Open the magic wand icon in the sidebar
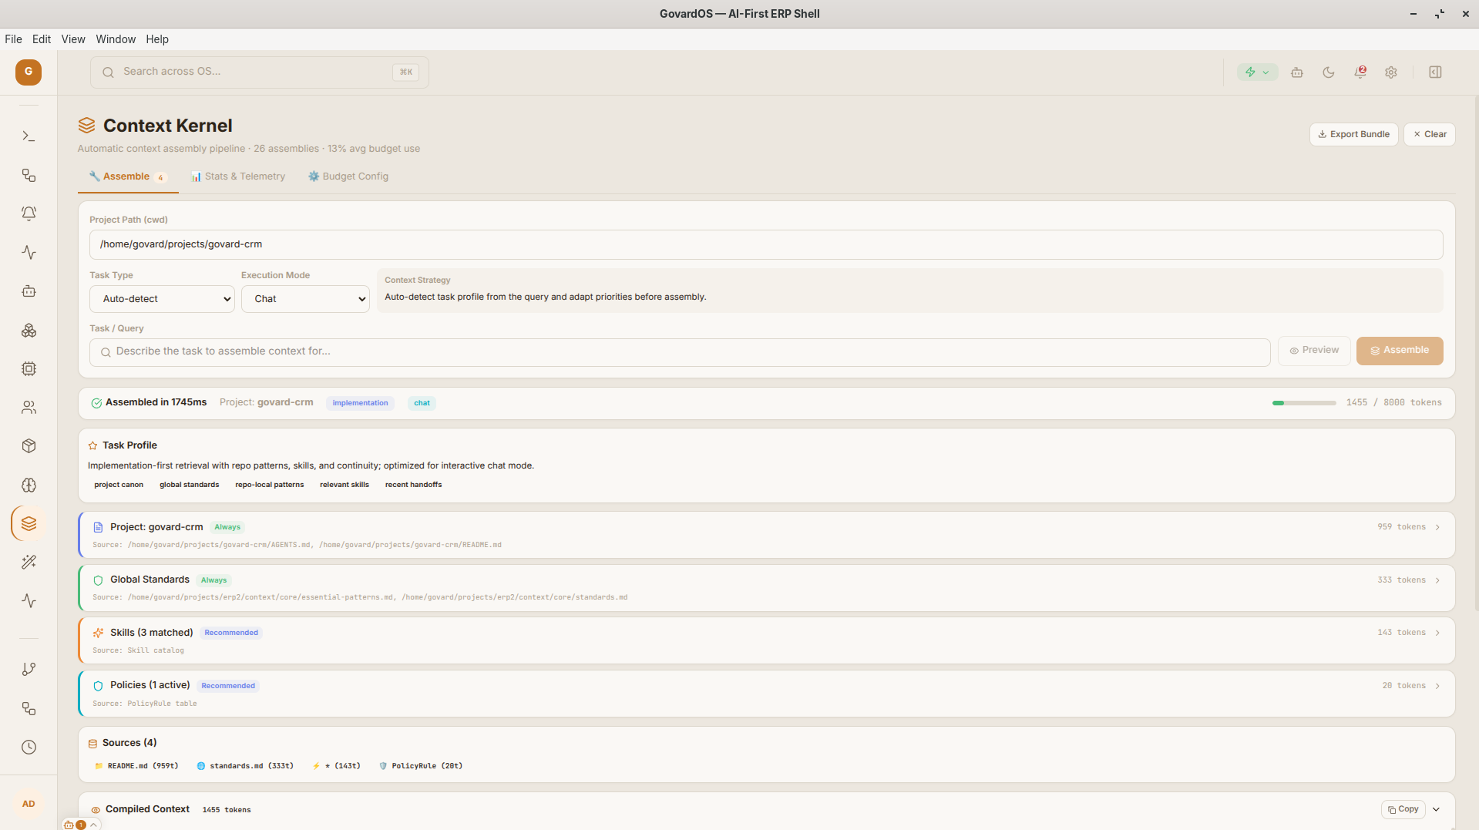The height and width of the screenshot is (830, 1479). pyautogui.click(x=29, y=563)
